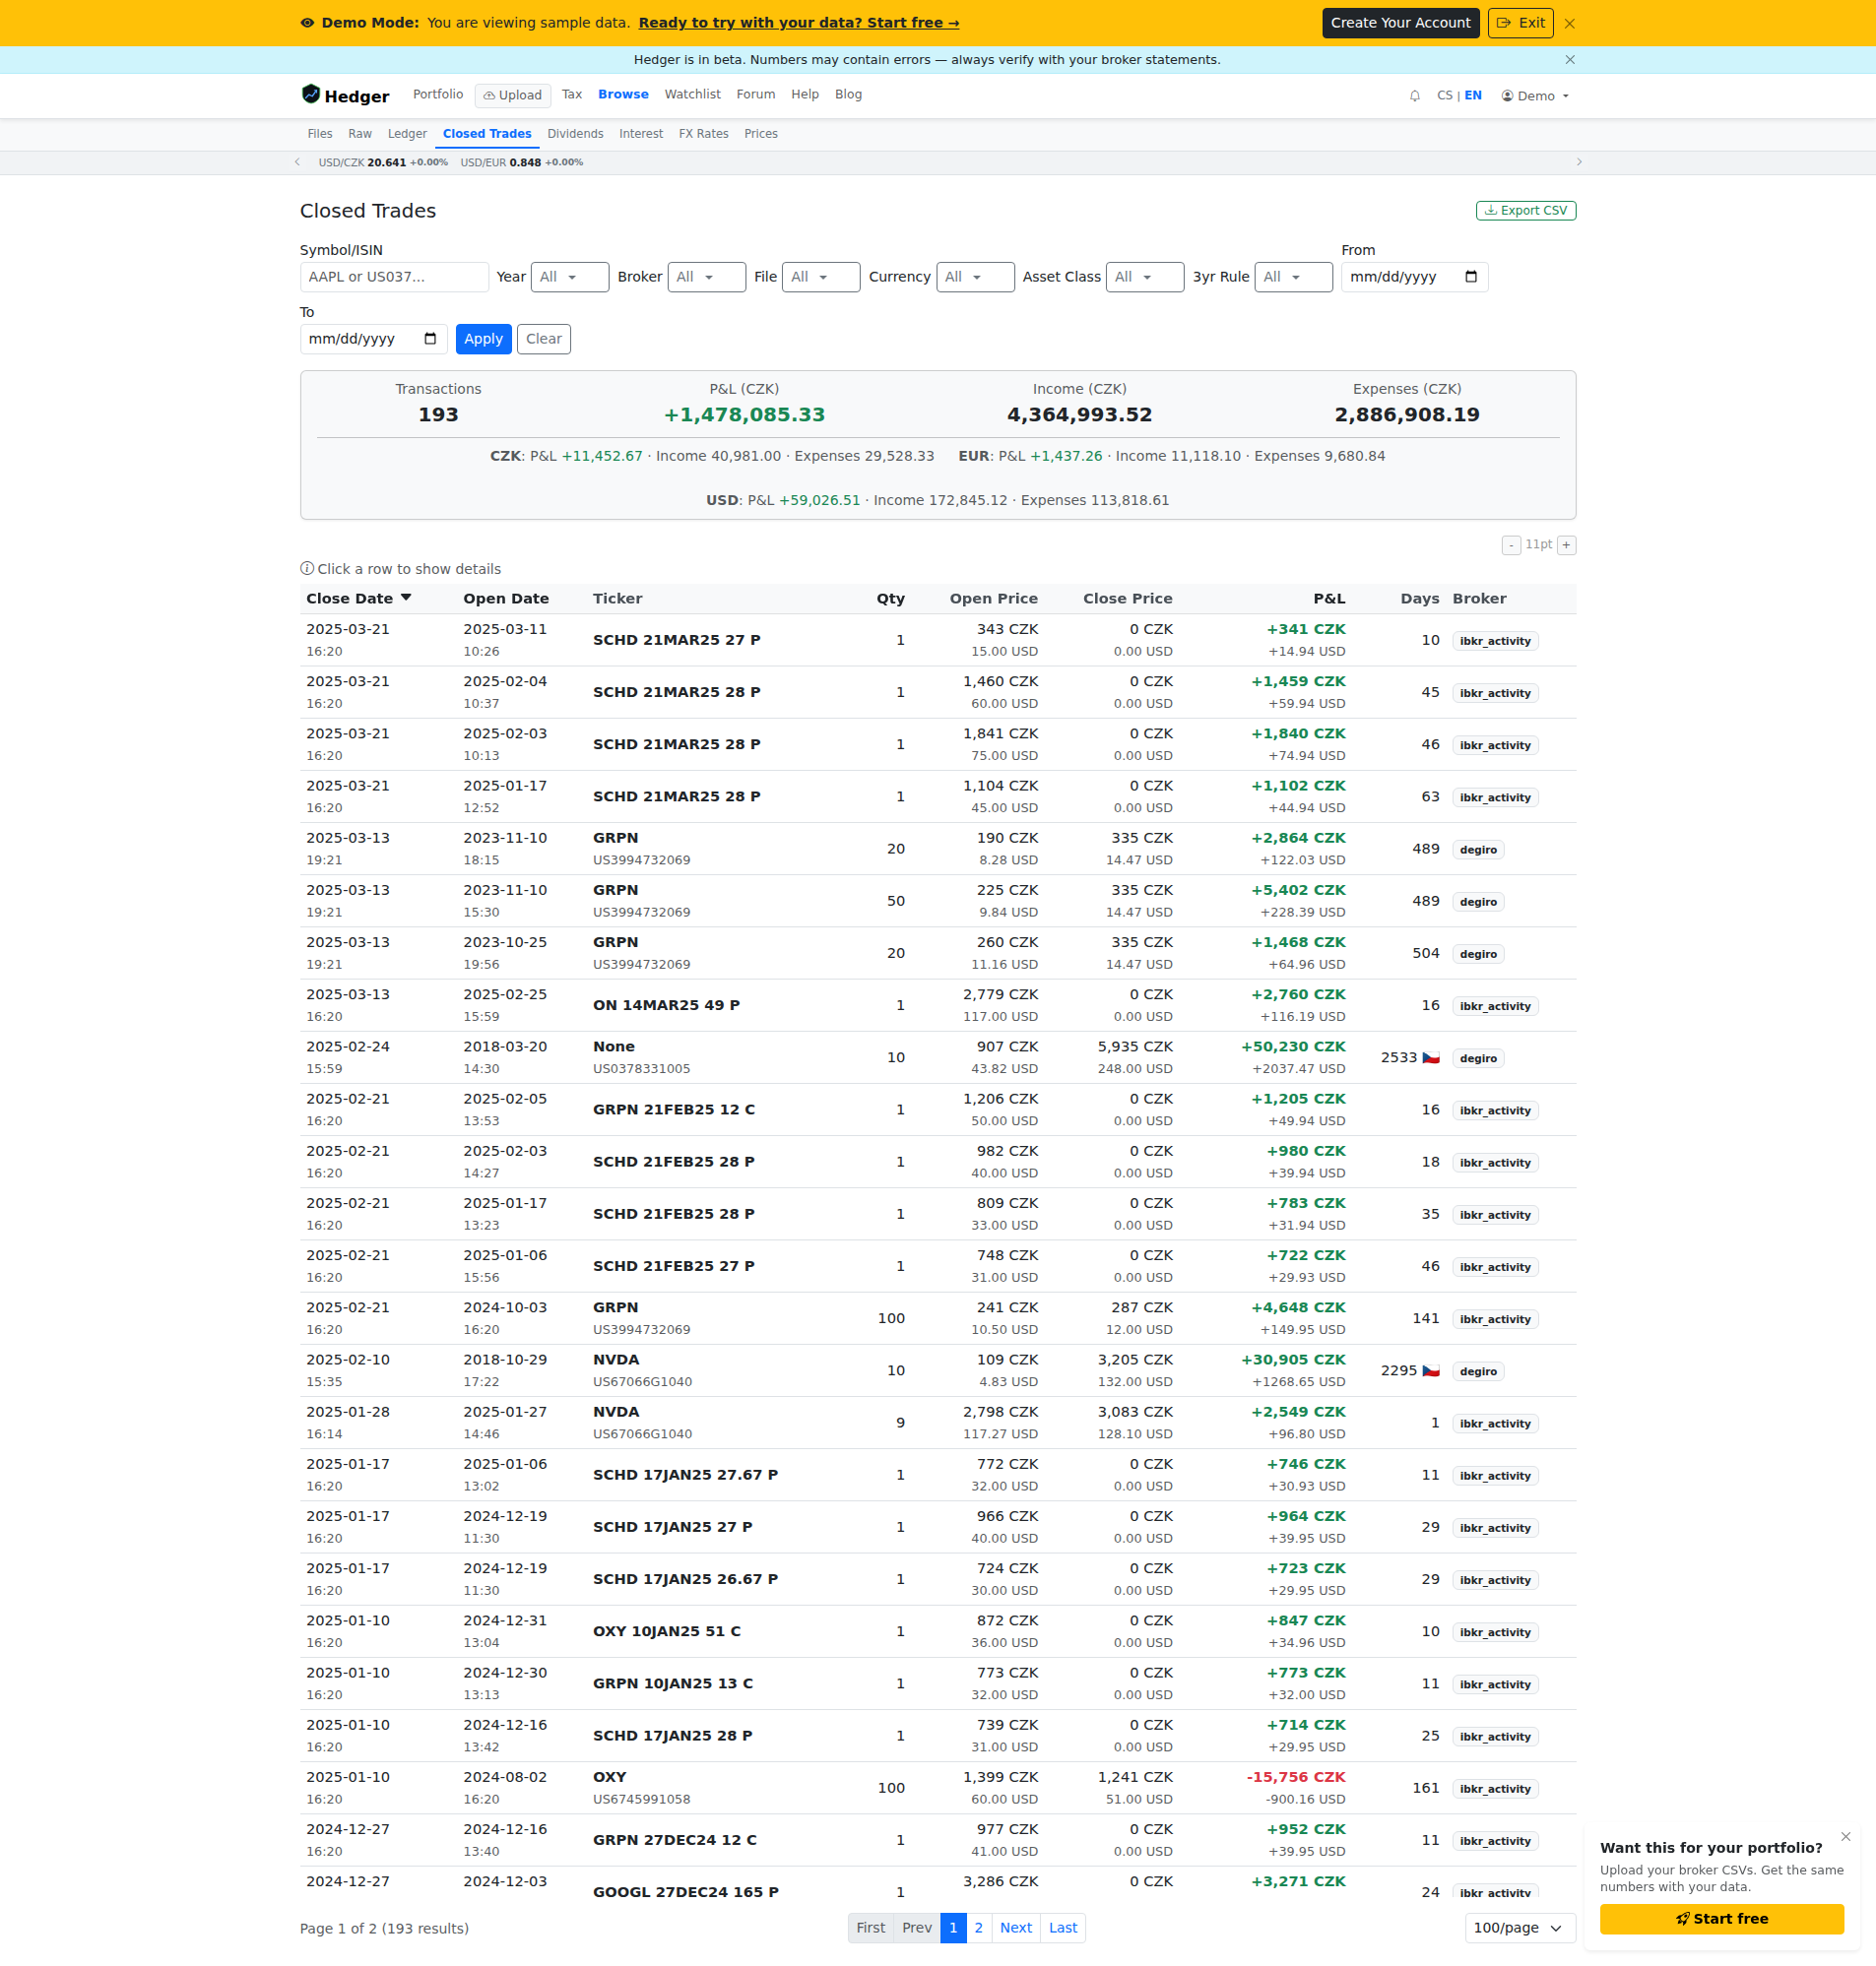
Task: Open the notifications bell
Action: click(1414, 95)
